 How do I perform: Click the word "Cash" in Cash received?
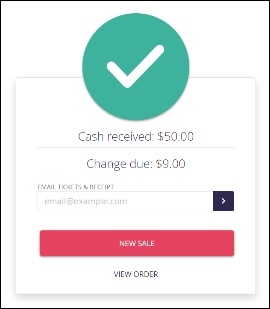point(91,136)
